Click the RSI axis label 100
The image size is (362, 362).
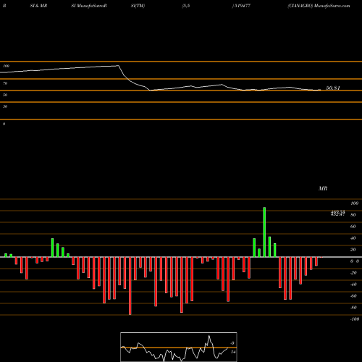(x=7, y=66)
